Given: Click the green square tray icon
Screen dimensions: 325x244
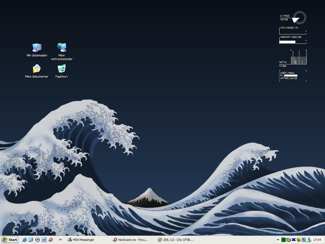Looking at the screenshot, I should pyautogui.click(x=283, y=240).
